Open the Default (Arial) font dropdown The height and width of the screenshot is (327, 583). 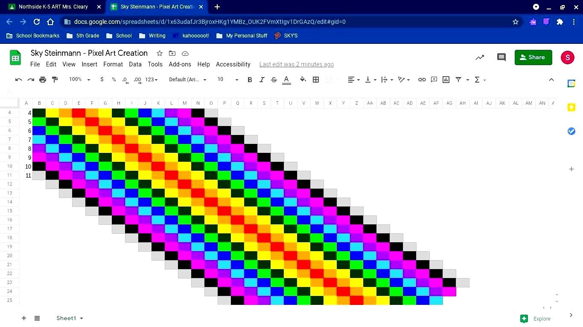[187, 80]
